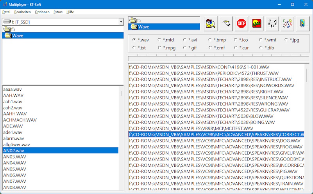Viewport: 313px width, 194px height.
Task: Enable the *.jpg file filter
Action: click(x=292, y=40)
